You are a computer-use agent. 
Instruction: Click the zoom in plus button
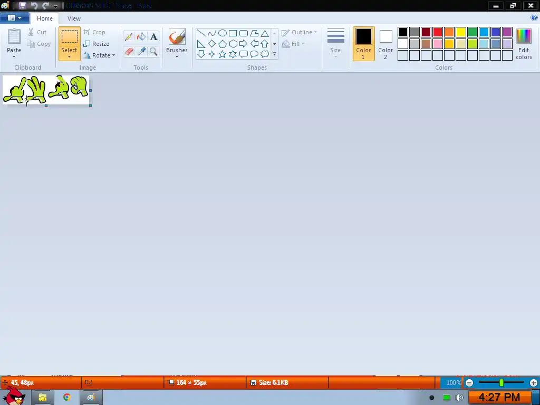point(534,383)
